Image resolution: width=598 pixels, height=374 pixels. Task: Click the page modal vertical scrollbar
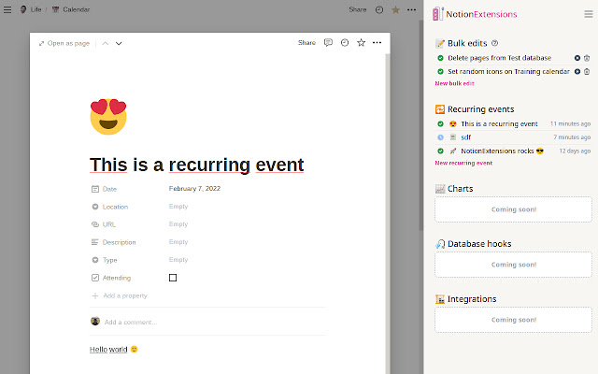pyautogui.click(x=388, y=214)
